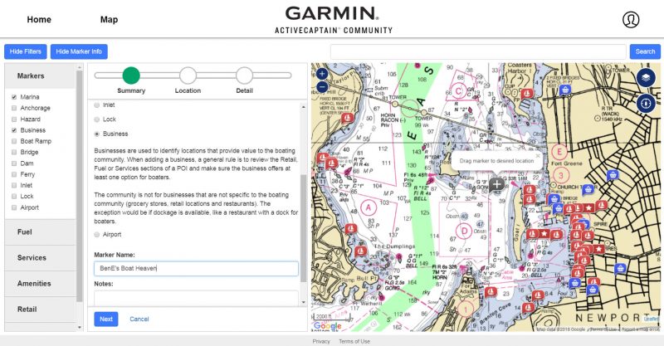Open the map layers icon
Viewport: 664px width, 346px height.
[x=646, y=77]
